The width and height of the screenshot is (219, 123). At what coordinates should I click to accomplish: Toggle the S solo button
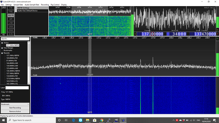pos(217,30)
